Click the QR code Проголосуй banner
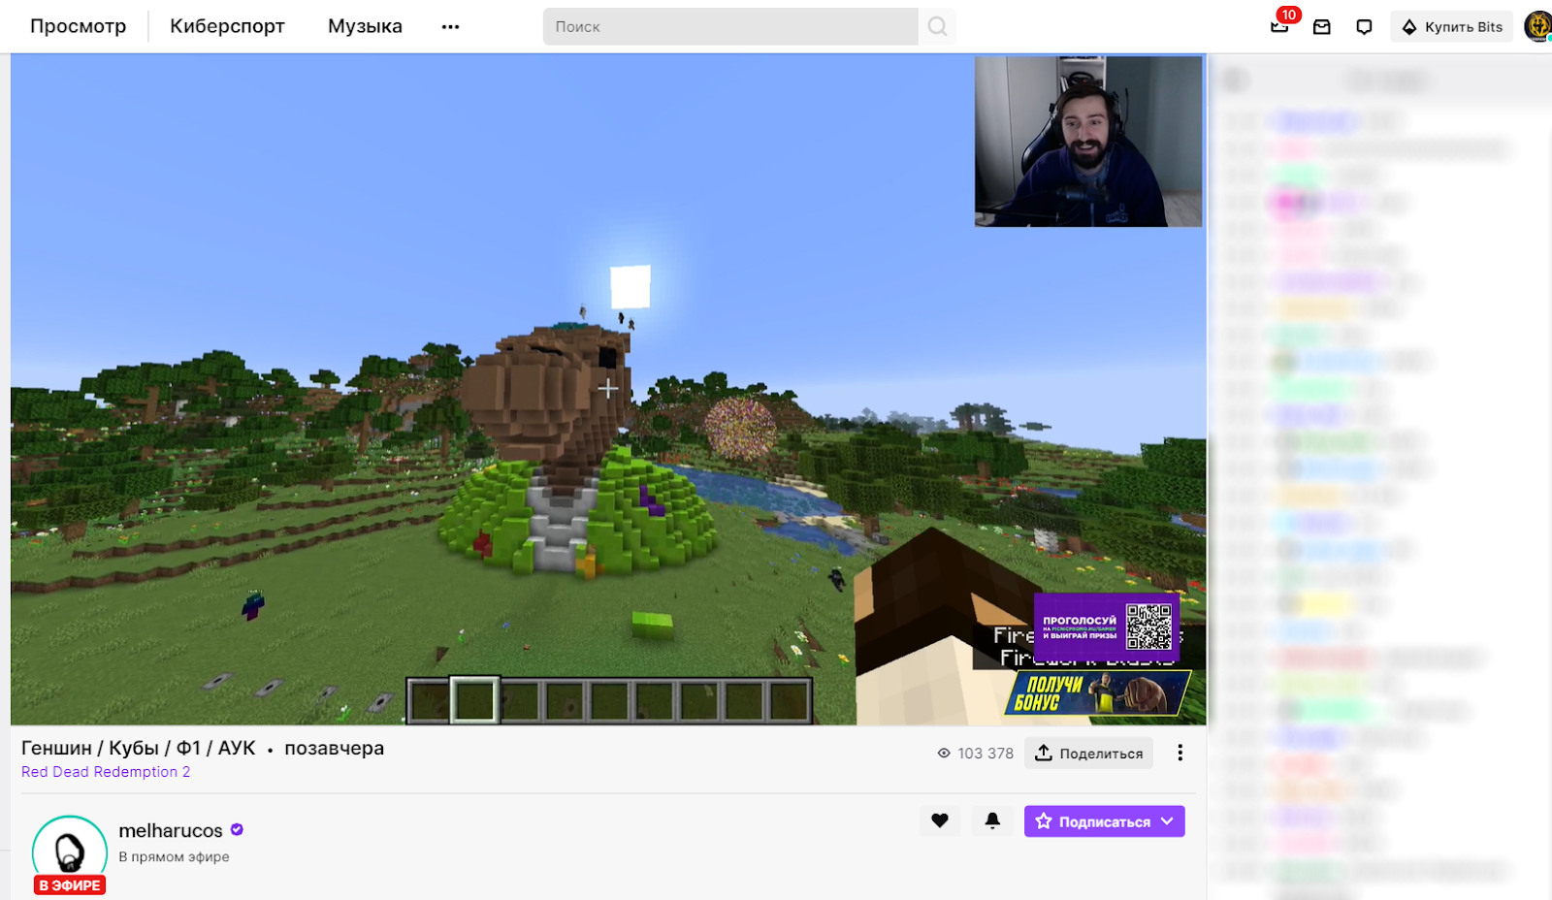The width and height of the screenshot is (1552, 900). pos(1106,627)
